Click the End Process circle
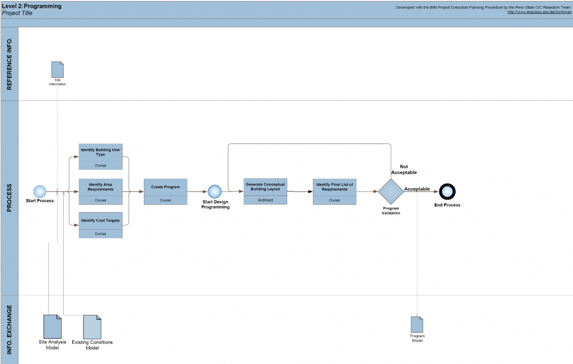Image resolution: width=573 pixels, height=364 pixels. [447, 191]
